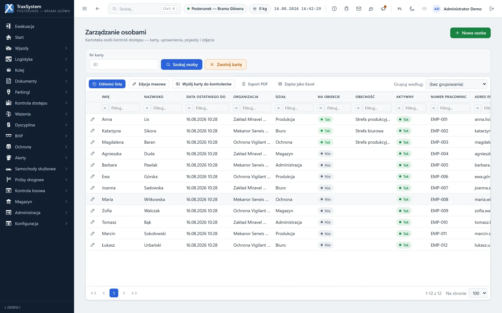Expand the Ważenia menu
The width and height of the screenshot is (502, 313).
37,114
